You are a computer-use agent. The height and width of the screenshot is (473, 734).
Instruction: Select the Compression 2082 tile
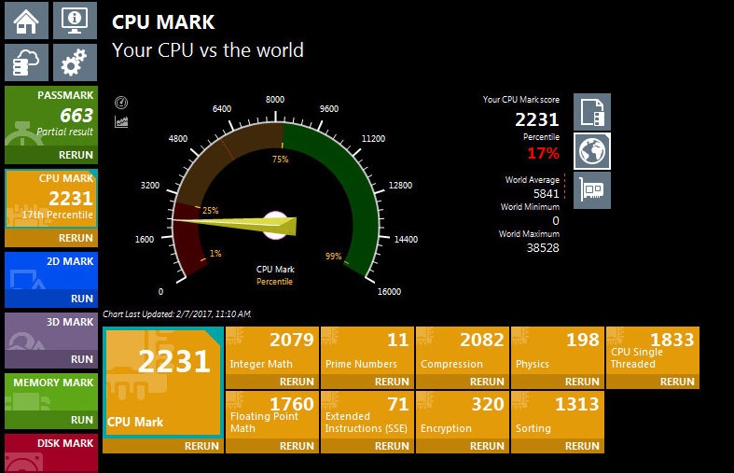point(463,351)
